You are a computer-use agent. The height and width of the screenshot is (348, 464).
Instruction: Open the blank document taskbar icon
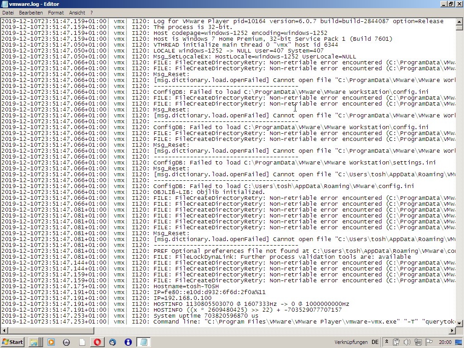point(82,342)
